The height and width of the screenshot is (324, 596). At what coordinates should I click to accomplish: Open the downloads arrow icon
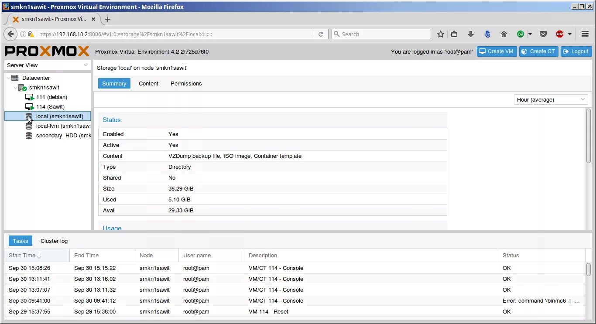coord(471,34)
